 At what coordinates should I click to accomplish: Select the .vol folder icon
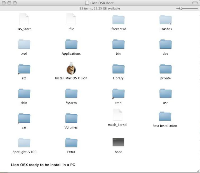24,44
